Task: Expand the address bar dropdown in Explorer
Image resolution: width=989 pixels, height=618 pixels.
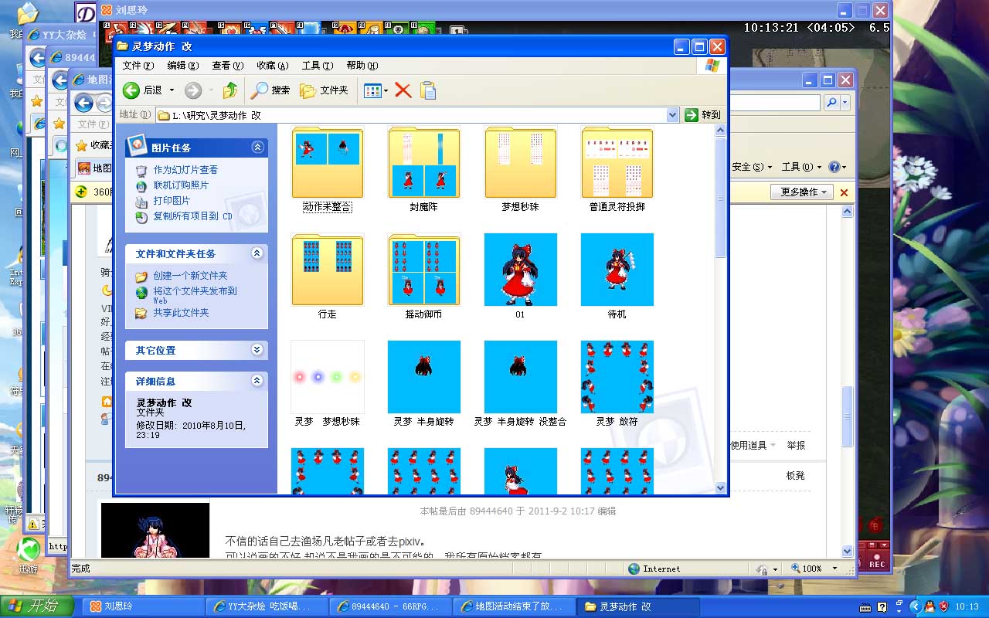Action: coord(672,115)
